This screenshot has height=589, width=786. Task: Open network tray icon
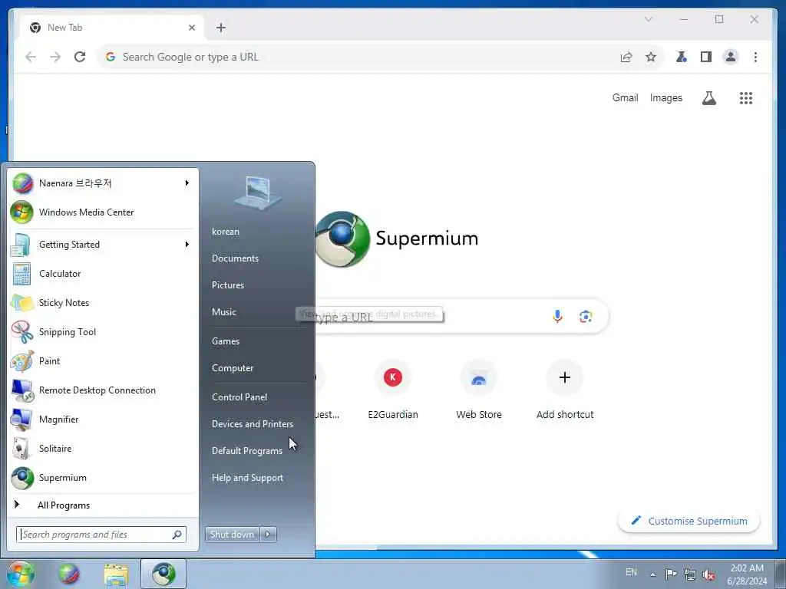(690, 574)
